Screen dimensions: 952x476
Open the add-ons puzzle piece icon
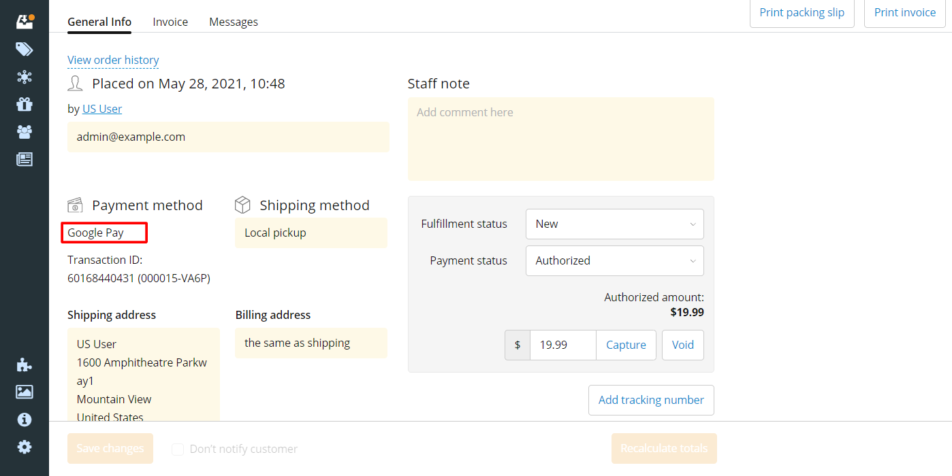pyautogui.click(x=25, y=364)
